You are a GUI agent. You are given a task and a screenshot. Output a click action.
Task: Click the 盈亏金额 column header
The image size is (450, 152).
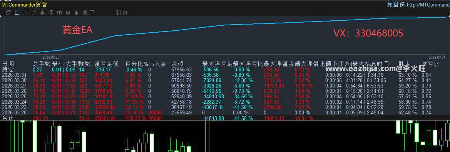pyautogui.click(x=107, y=64)
